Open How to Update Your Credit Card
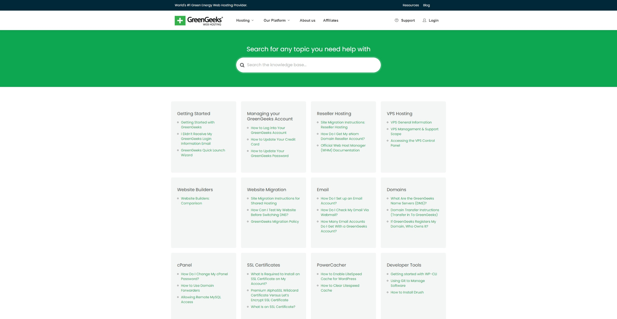The width and height of the screenshot is (617, 319). [273, 142]
